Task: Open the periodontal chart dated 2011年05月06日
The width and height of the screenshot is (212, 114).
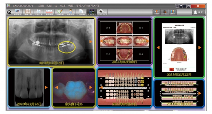Action: (x=179, y=93)
